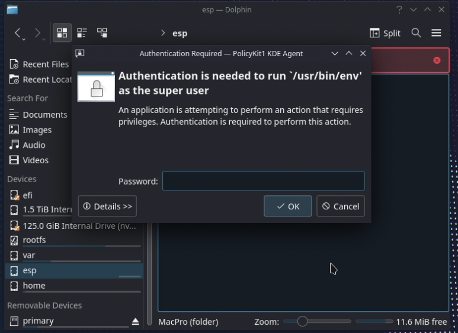
Task: Click the Devices section header
Action: tap(22, 179)
